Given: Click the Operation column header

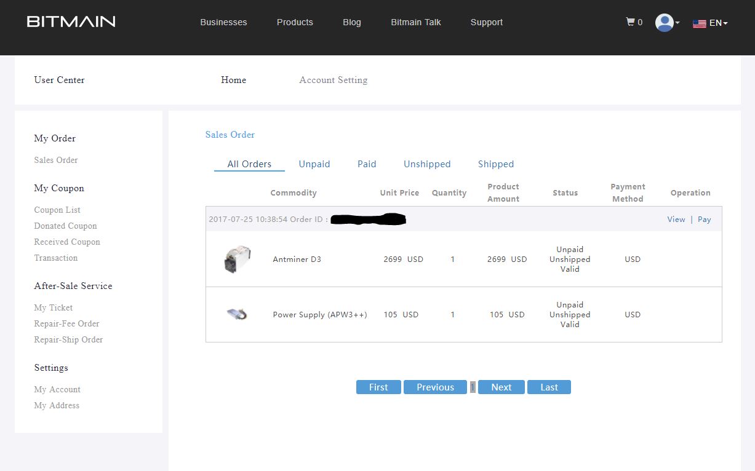Looking at the screenshot, I should click(x=690, y=193).
